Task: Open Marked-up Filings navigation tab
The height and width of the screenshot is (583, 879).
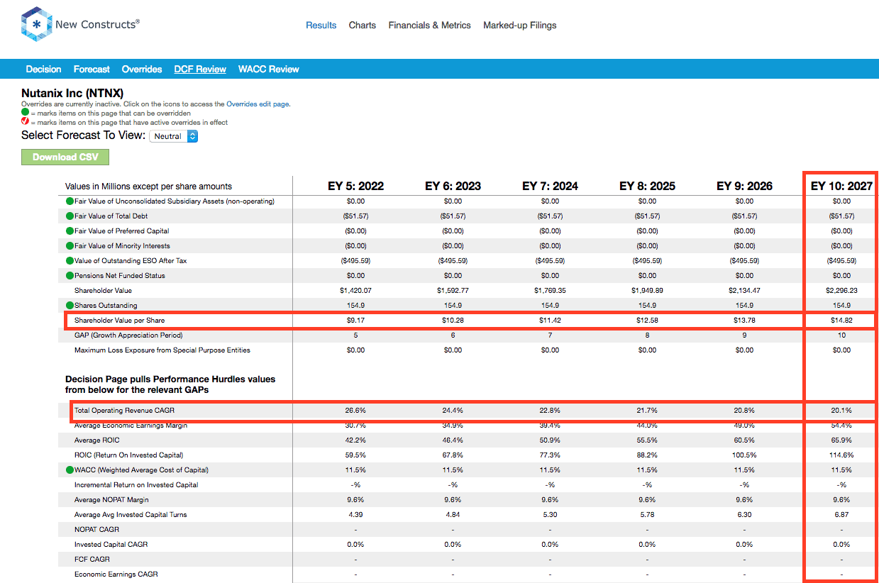Action: point(520,26)
